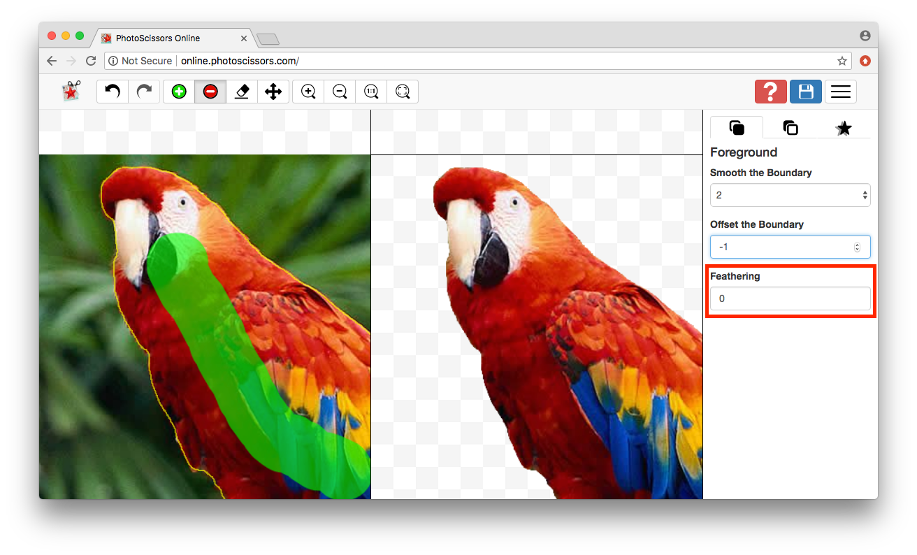Open the Smooth the Boundary dropdown
This screenshot has height=555, width=917.
(x=790, y=194)
